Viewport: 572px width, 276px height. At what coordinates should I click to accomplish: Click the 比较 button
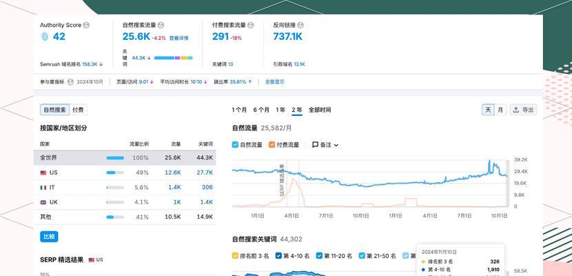click(x=49, y=237)
